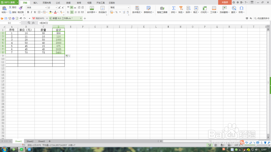This screenshot has height=152, width=271.
Task: Click the Sort (排序) A-Z icon
Action: point(188,8)
